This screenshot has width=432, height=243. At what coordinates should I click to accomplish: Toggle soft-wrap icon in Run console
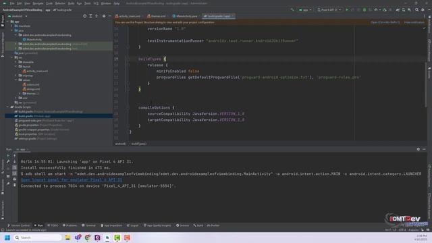point(15,167)
